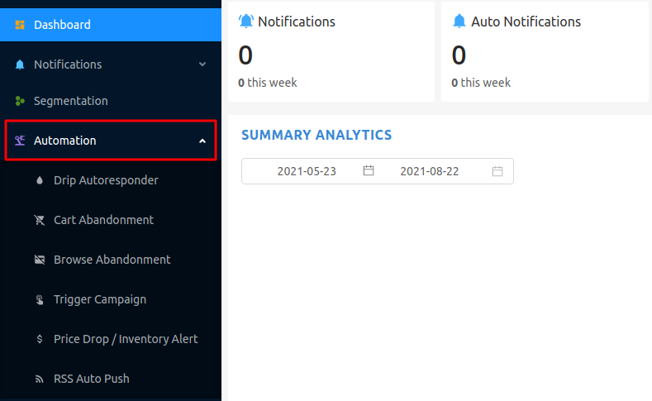Open Drip Autoresponder submenu item
This screenshot has height=401, width=652.
(111, 180)
